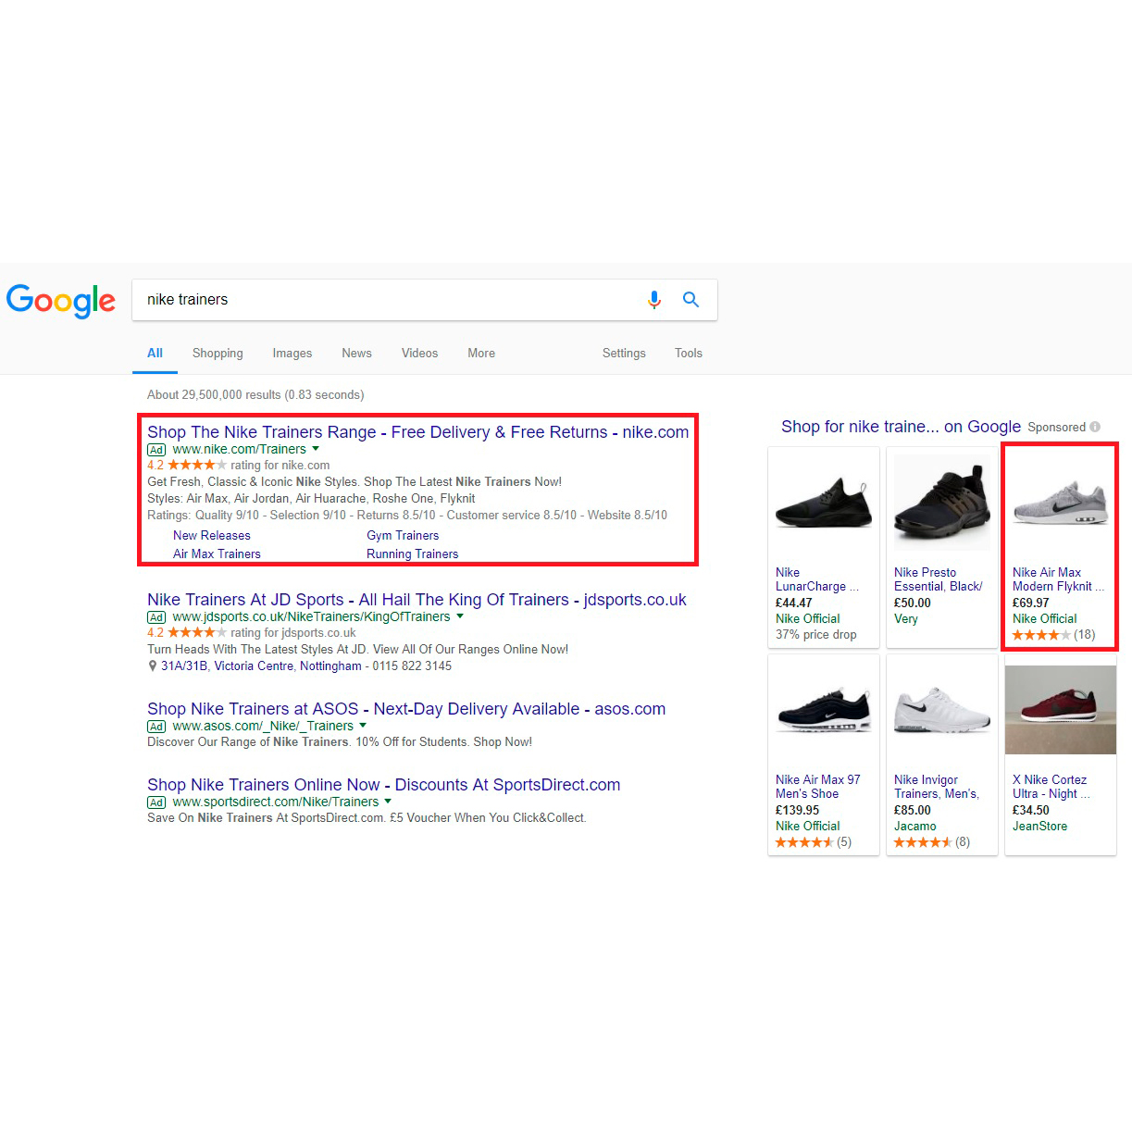Click the Ad badge beside www.sportsdirect.com URL
This screenshot has height=1132, width=1132.
156,802
